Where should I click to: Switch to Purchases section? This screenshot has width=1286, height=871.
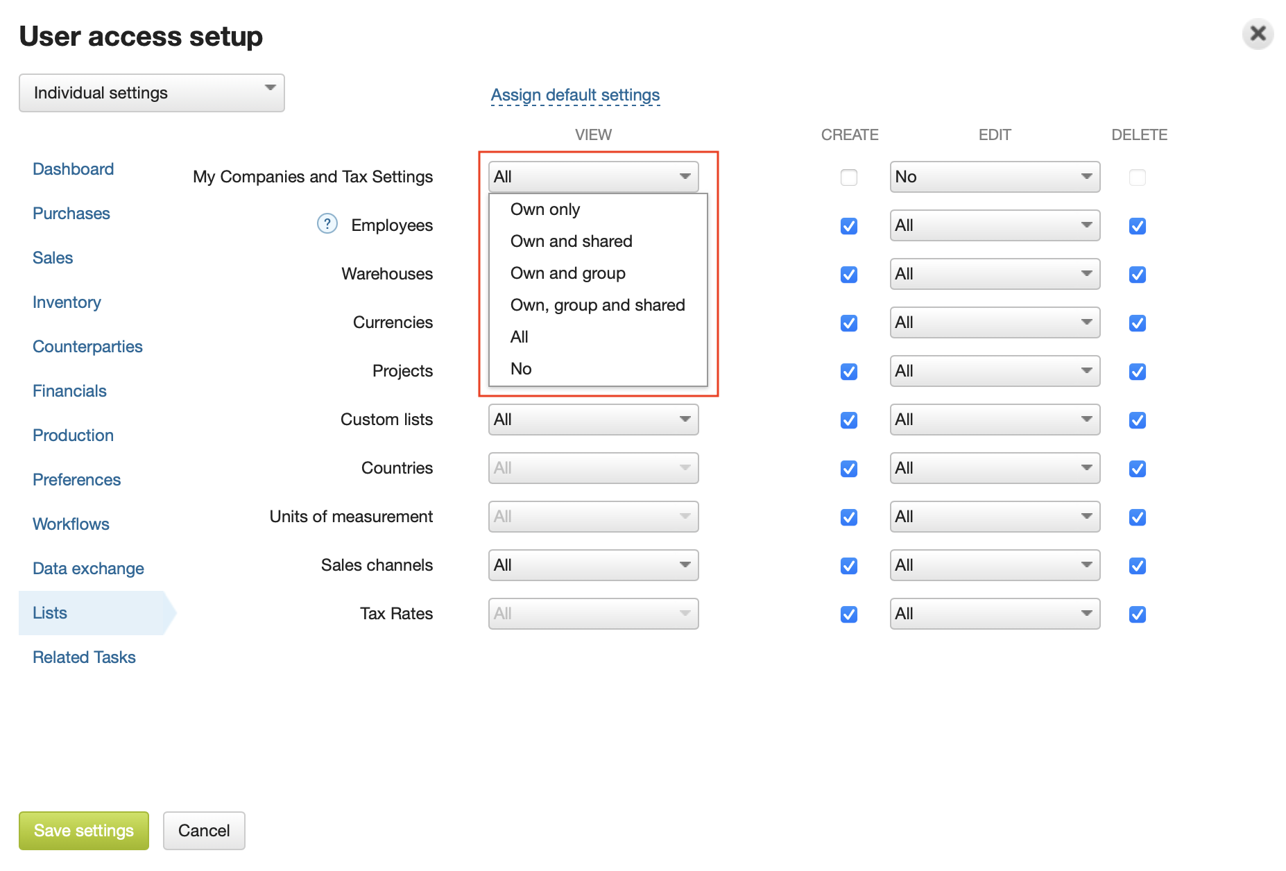coord(71,214)
